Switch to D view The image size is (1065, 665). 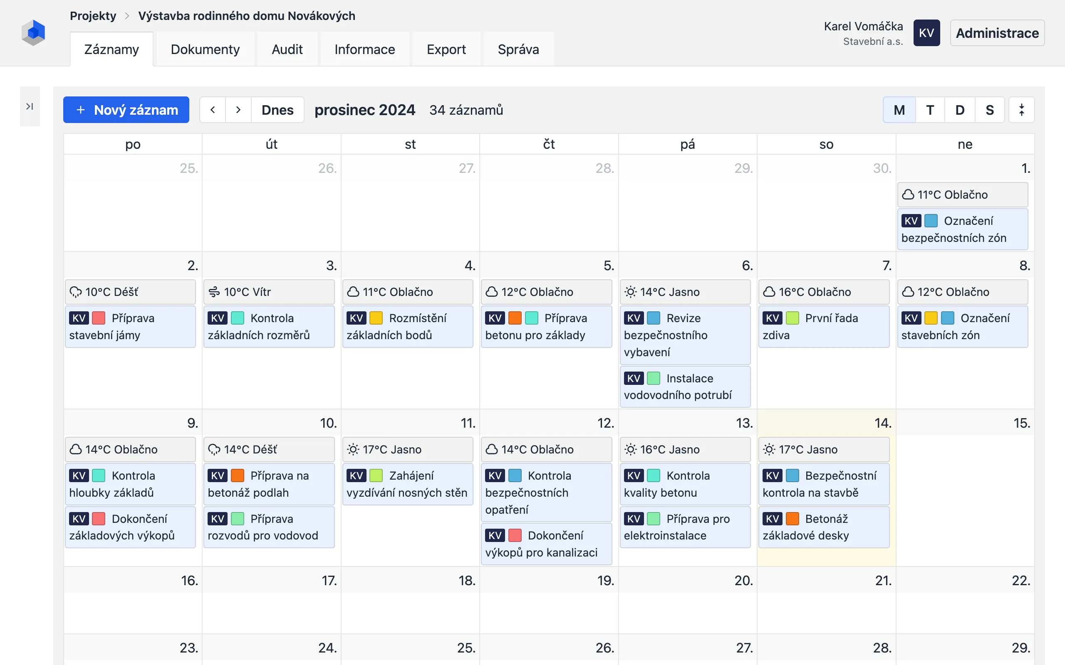point(960,110)
